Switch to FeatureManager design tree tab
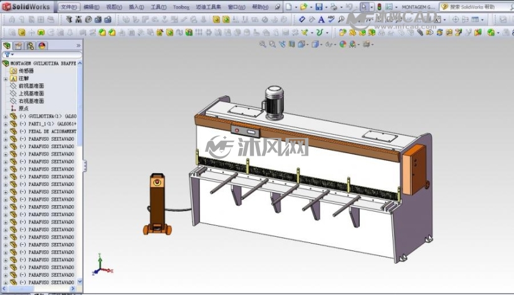Screen dimensions: 514x295 point(7,46)
